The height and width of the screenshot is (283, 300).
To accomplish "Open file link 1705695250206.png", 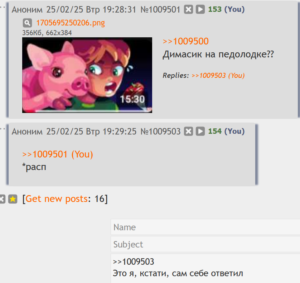I will coord(71,23).
